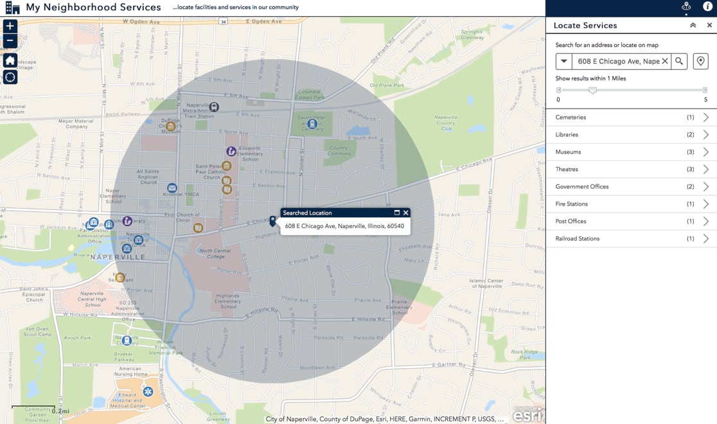Clear the address search text
Screen dimensions: 717x424
pos(665,61)
